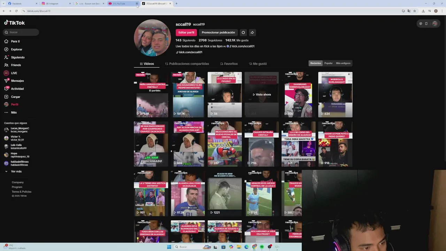This screenshot has width=446, height=251.
Task: Sort videos by Popular
Action: (x=328, y=63)
